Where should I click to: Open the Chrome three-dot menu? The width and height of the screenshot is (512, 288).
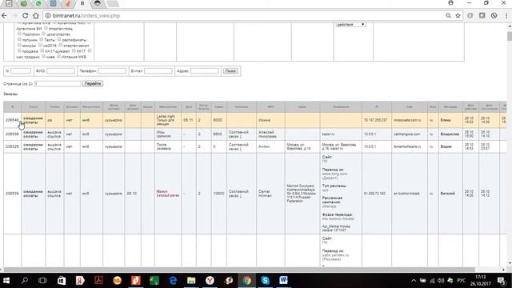506,15
